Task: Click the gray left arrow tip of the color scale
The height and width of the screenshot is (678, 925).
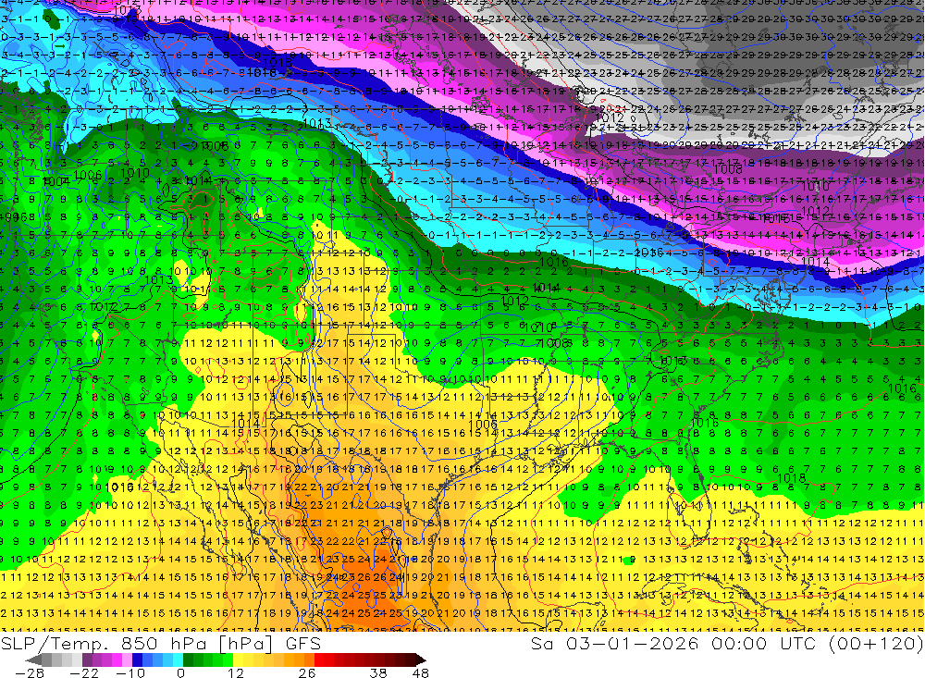Action: click(33, 660)
